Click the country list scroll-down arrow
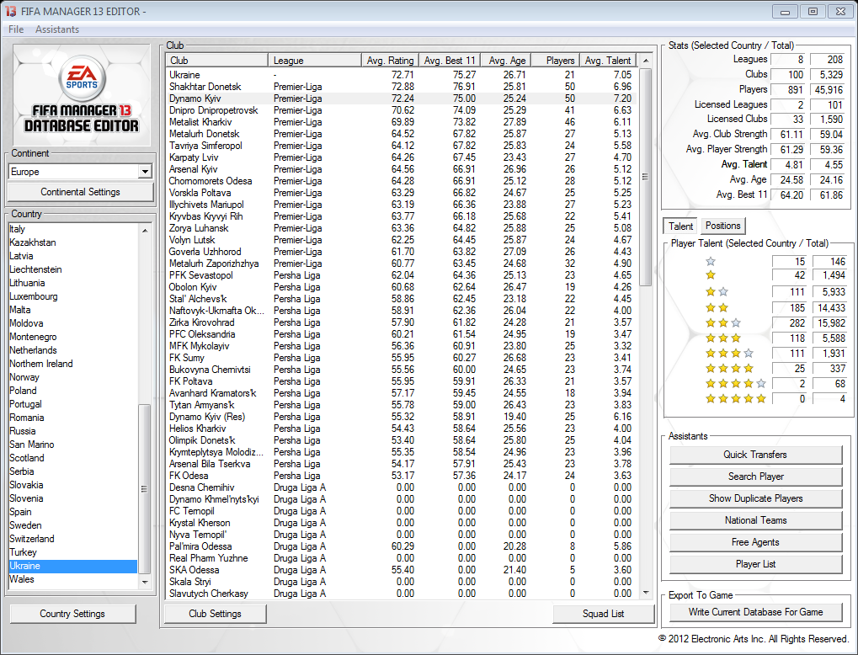858x655 pixels. click(x=145, y=583)
